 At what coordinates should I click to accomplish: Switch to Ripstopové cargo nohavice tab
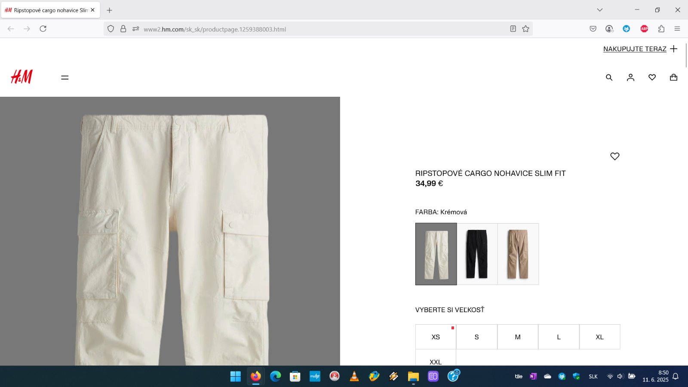[47, 10]
